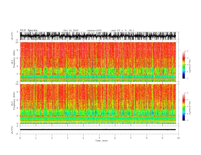Click the ch.2 'Frequency (kHz)' axis label
This screenshot has height=155, width=201.
coord(14,101)
